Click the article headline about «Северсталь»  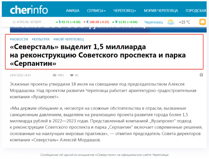(98, 55)
